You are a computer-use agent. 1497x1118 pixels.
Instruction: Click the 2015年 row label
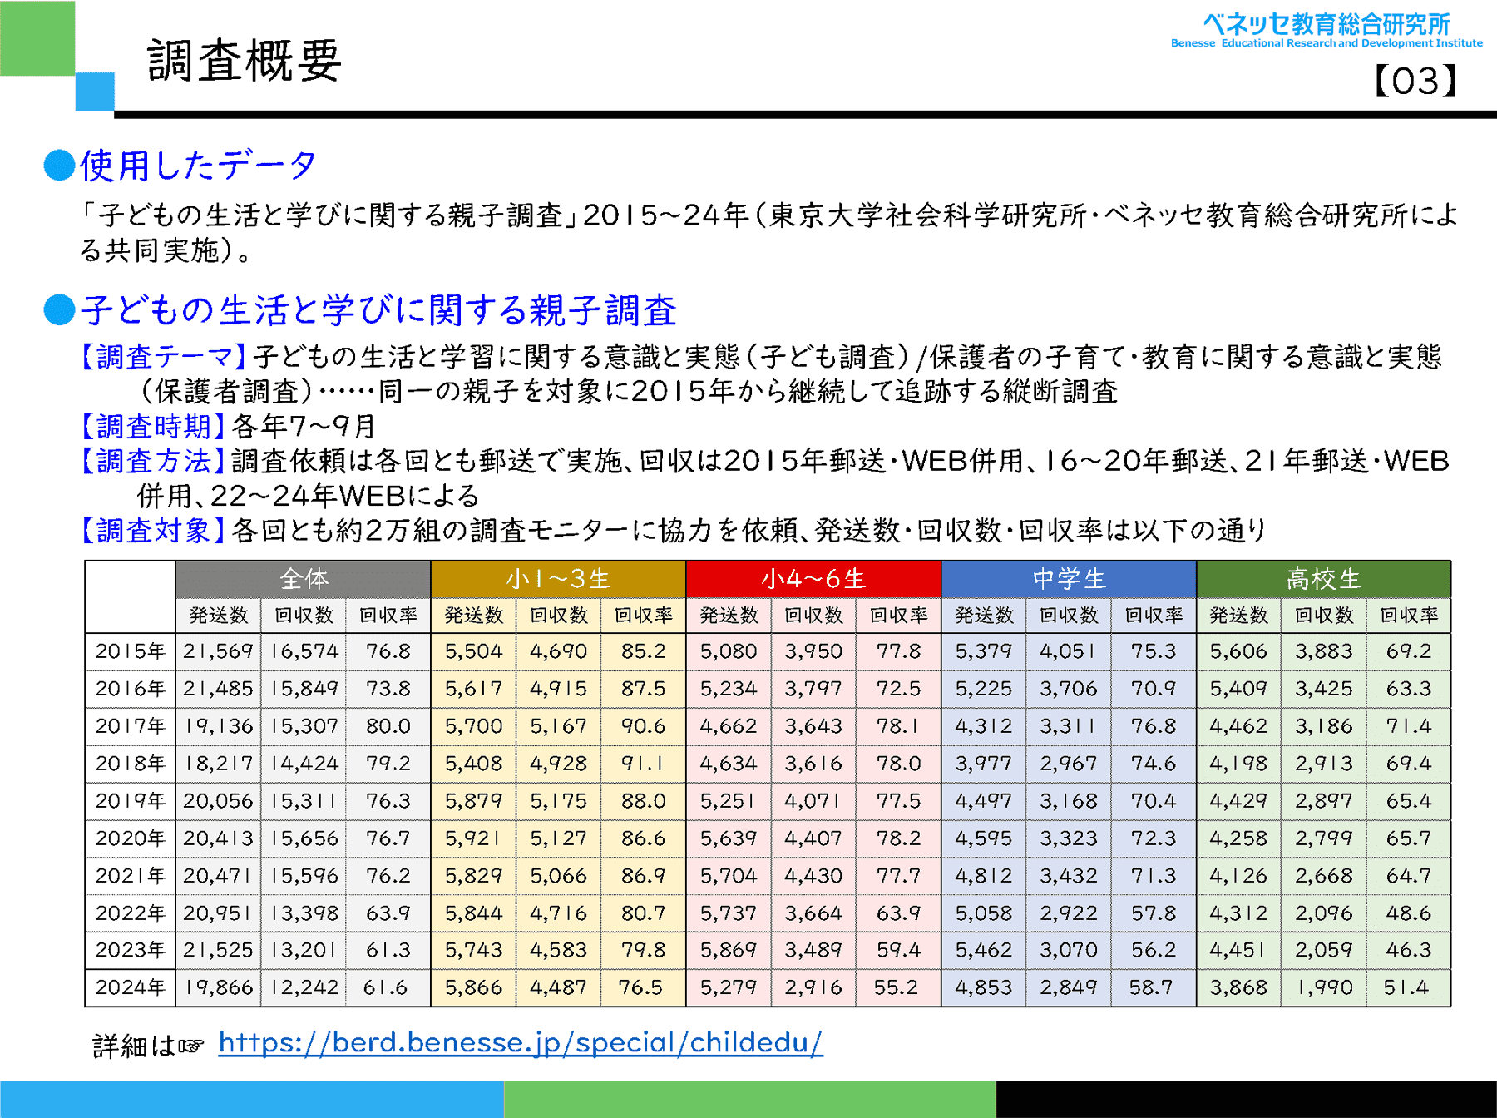130,651
